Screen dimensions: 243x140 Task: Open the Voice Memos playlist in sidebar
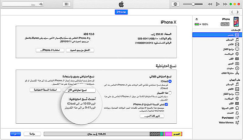(x=229, y=122)
